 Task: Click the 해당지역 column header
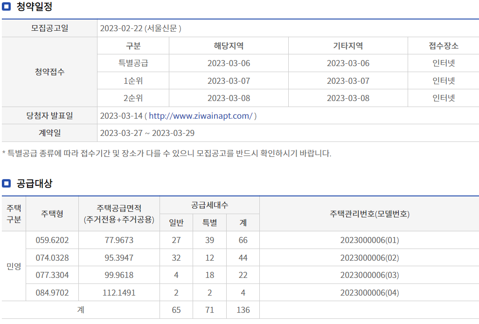tap(229, 46)
